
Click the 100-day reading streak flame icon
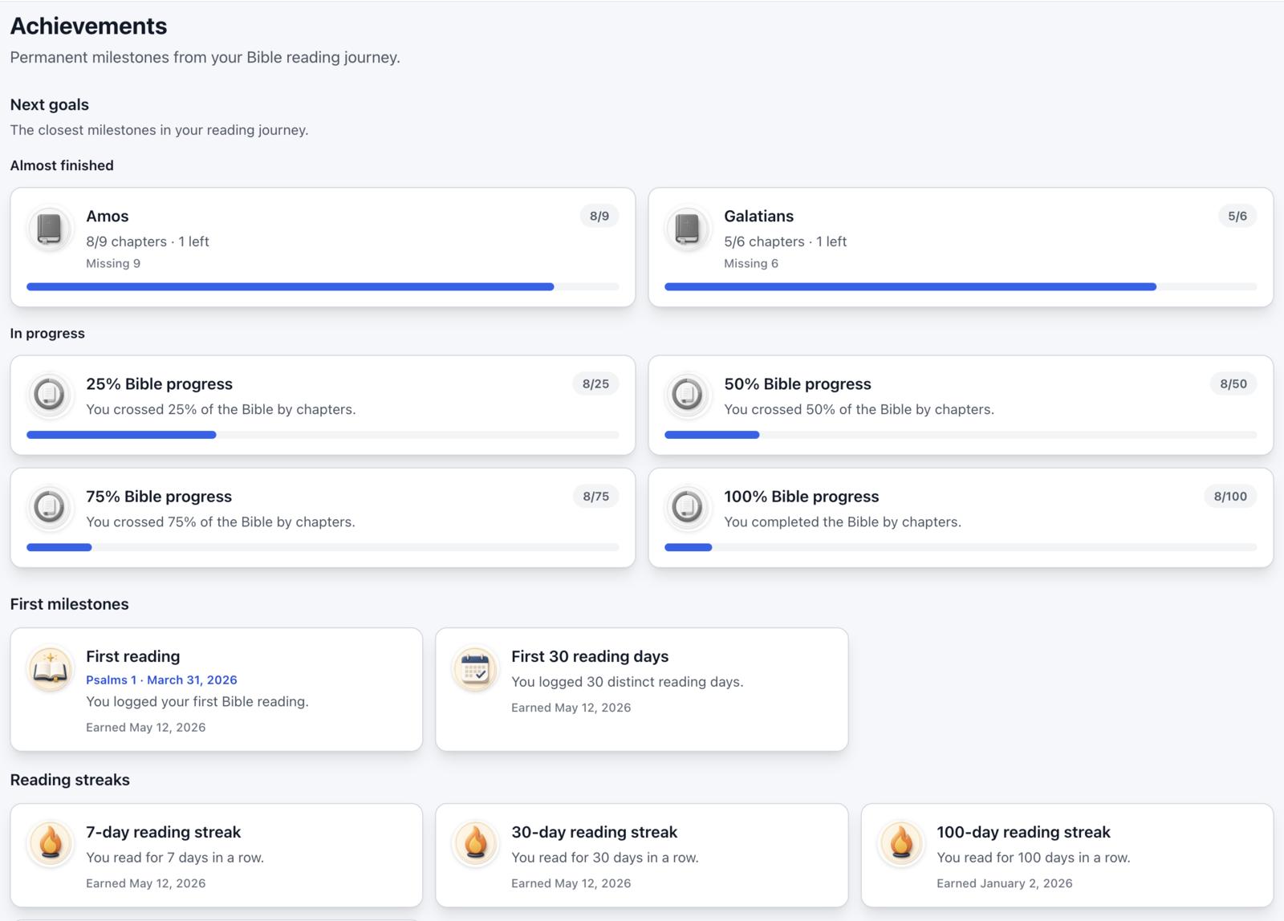pos(900,844)
